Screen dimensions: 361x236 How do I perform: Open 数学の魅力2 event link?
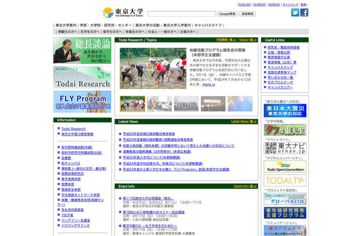[150, 225]
